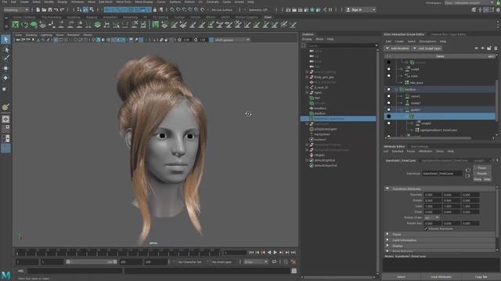Click the noise1 modifier icon in Groom Editor
This screenshot has height=281, width=501.
coord(407,96)
